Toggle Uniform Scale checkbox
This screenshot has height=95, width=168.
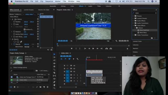pyautogui.click(x=24, y=29)
